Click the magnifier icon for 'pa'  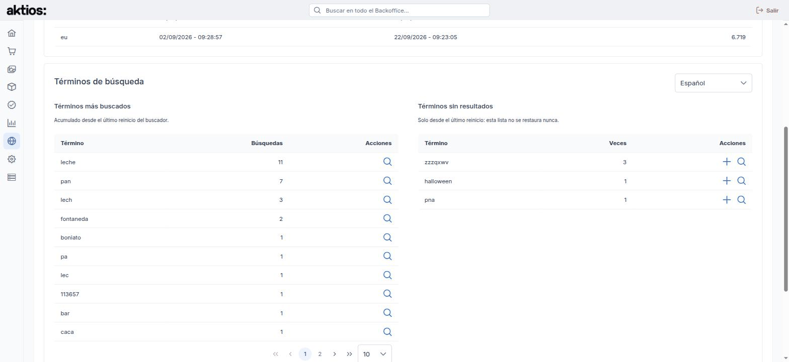(387, 256)
